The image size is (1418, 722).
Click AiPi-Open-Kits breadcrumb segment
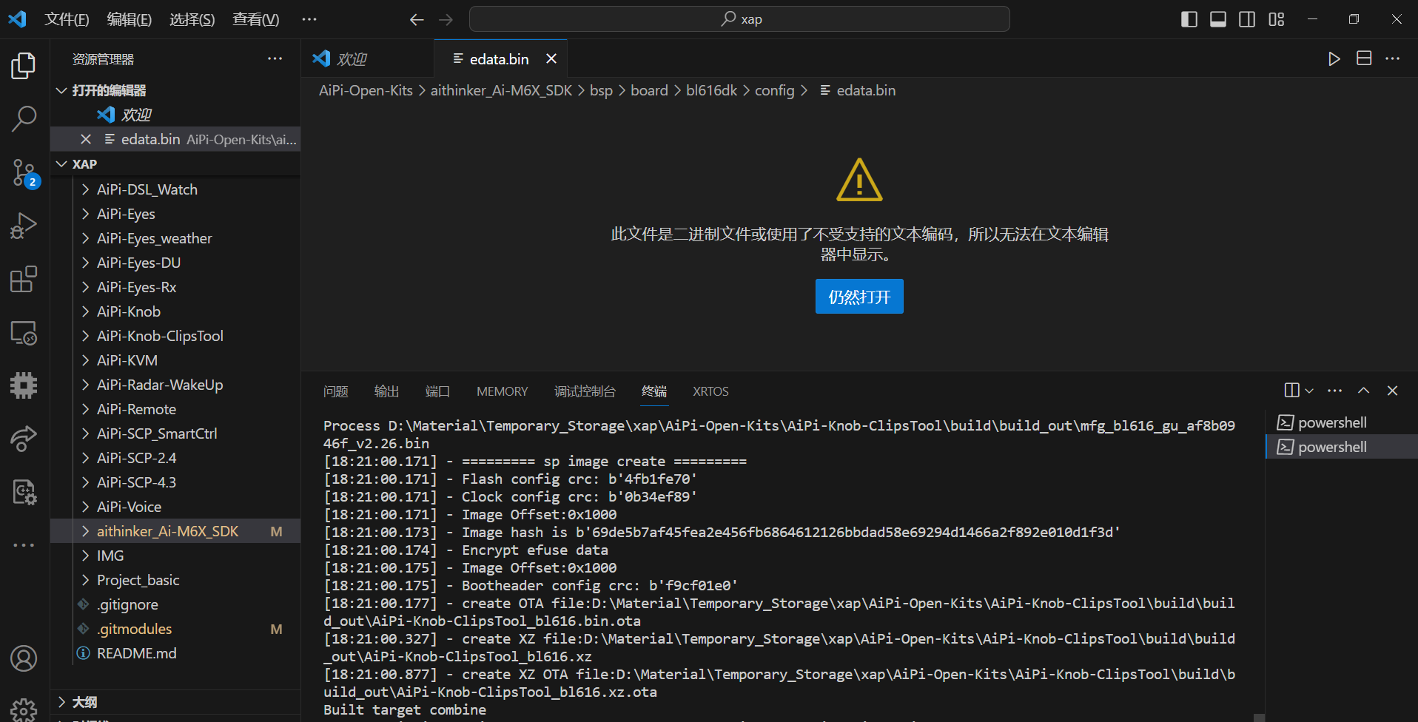[x=366, y=90]
